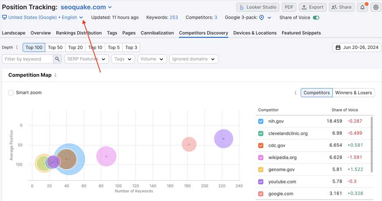Image resolution: width=382 pixels, height=201 pixels.
Task: Click the Share button
Action: point(342,7)
